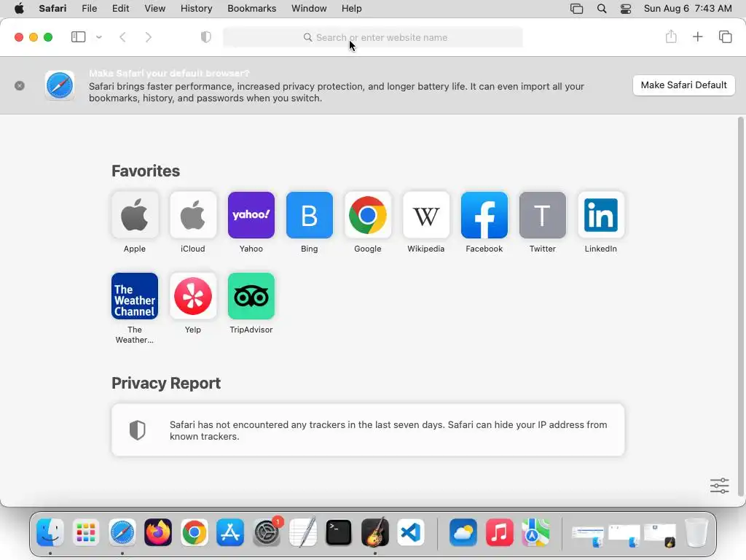This screenshot has width=746, height=560.
Task: Click the page vertical scrollbar
Action: pos(740,307)
